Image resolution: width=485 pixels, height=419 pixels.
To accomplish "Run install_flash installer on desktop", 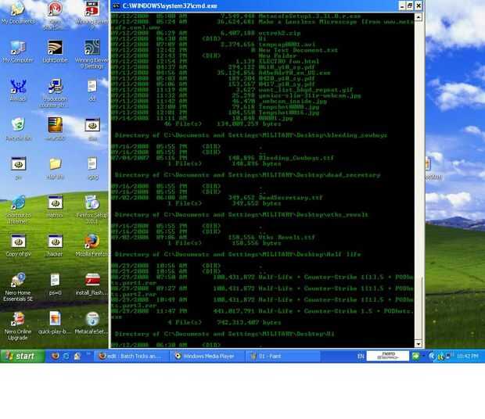I will (x=92, y=284).
